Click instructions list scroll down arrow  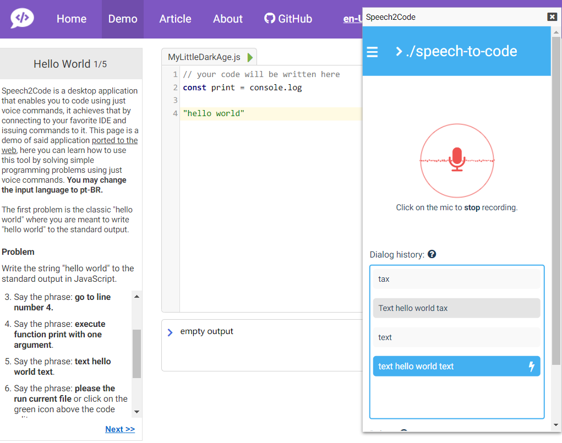137,412
